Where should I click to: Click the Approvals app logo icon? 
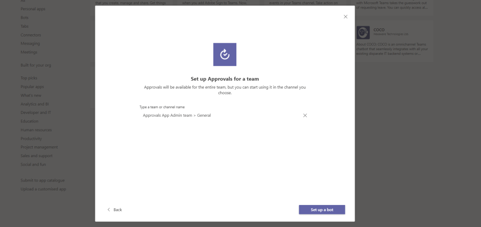225,54
